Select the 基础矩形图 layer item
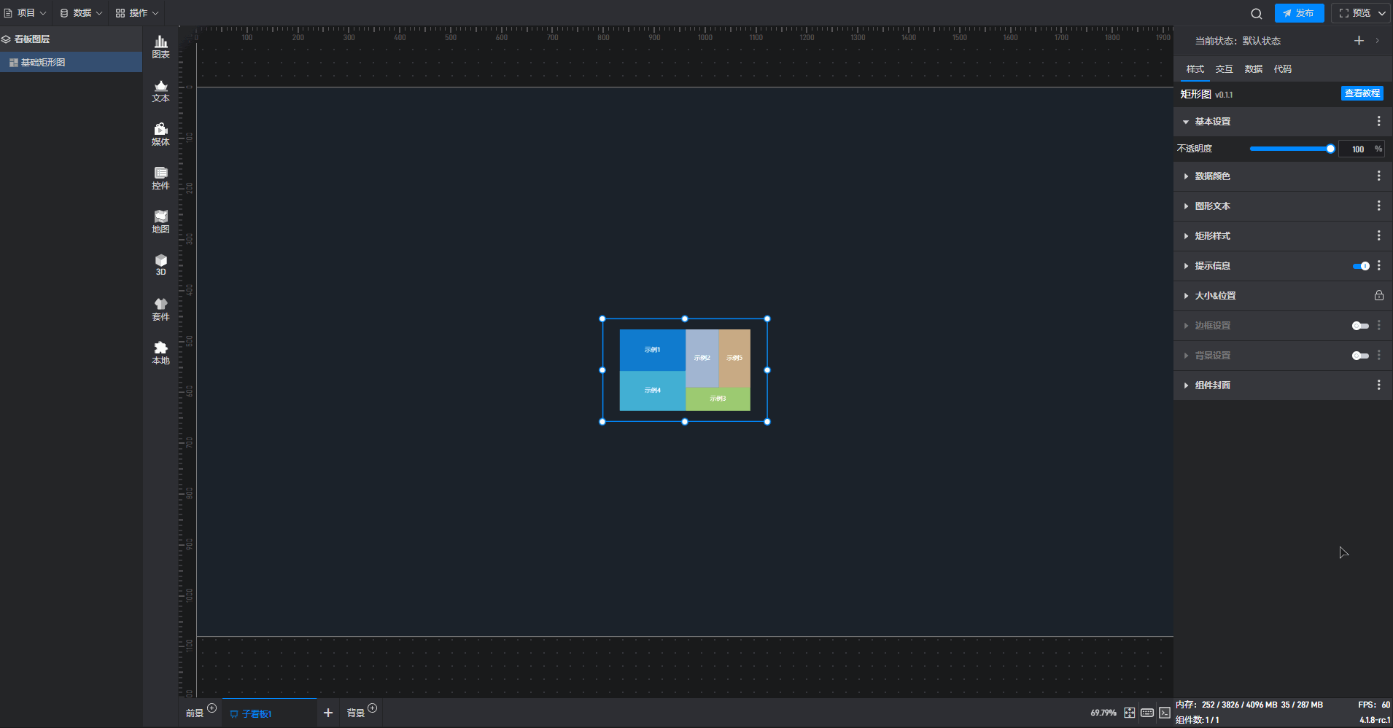 pyautogui.click(x=43, y=63)
